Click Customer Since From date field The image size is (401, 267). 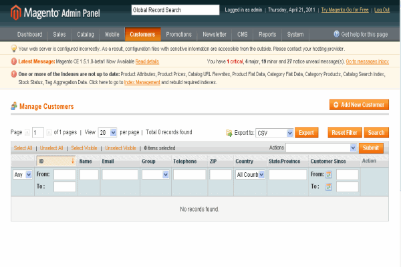click(x=348, y=174)
